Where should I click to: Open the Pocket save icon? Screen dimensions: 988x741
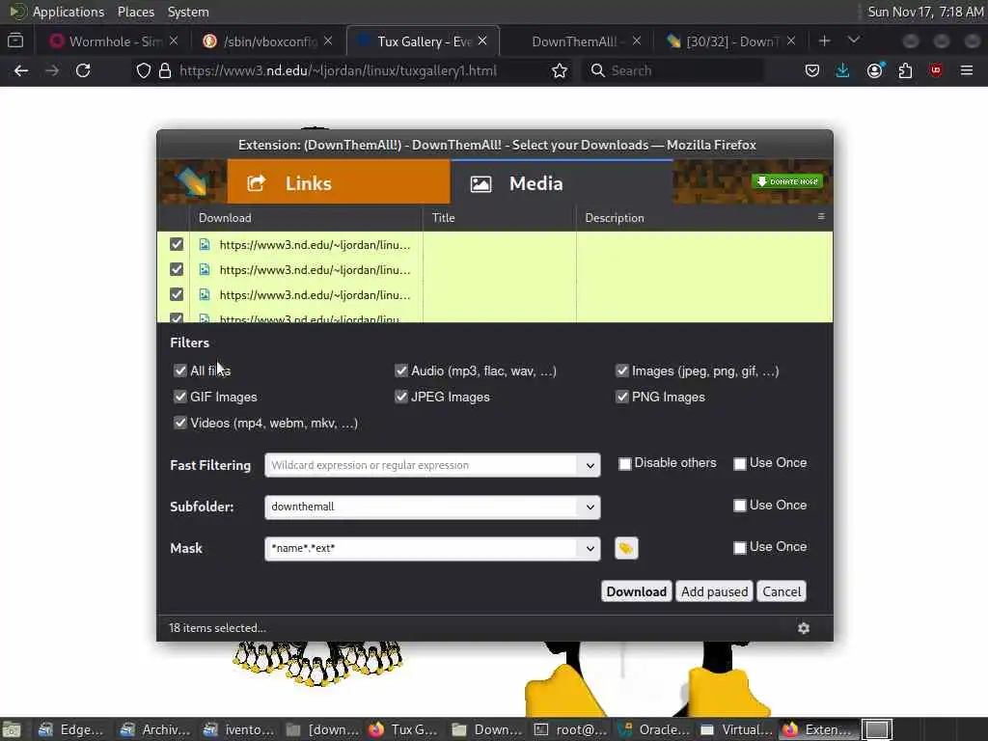tap(812, 70)
